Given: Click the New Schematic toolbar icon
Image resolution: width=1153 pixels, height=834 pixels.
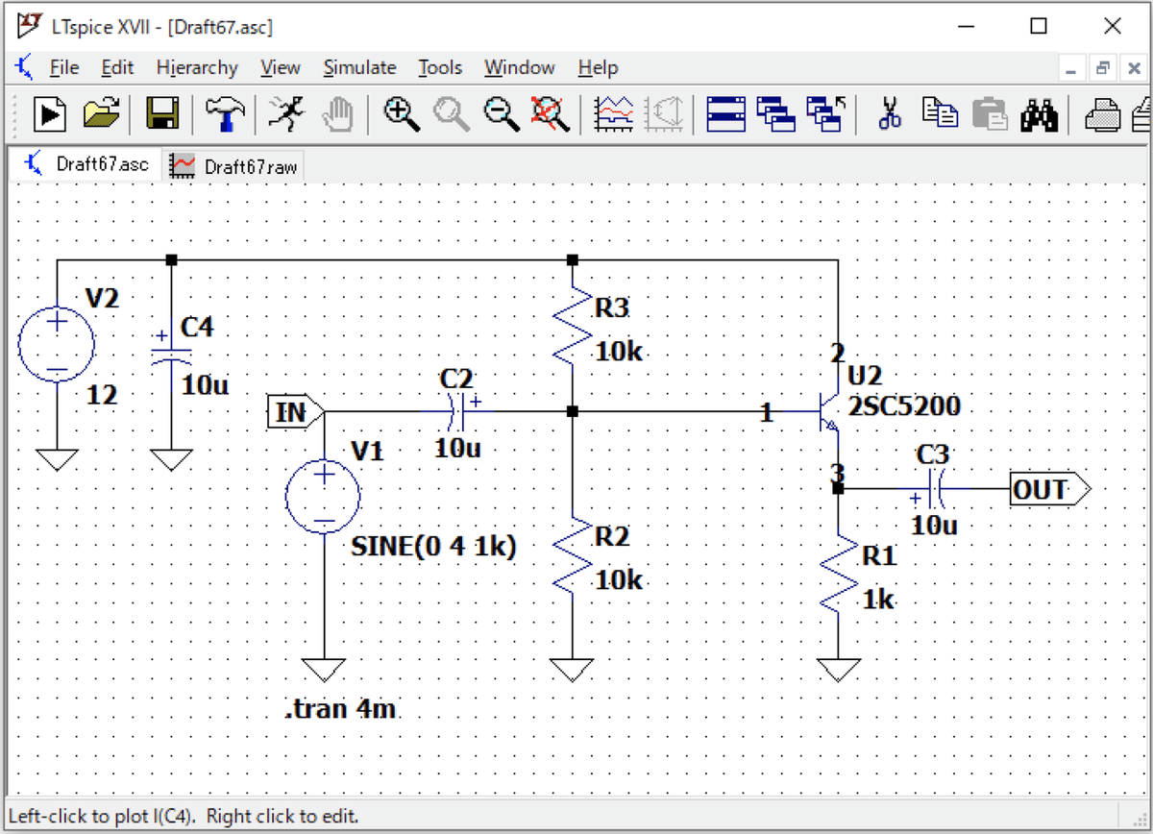Looking at the screenshot, I should [x=50, y=114].
